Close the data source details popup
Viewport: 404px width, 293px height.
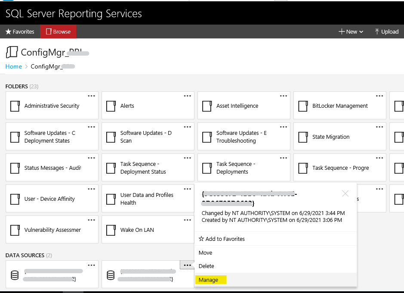[x=345, y=193]
